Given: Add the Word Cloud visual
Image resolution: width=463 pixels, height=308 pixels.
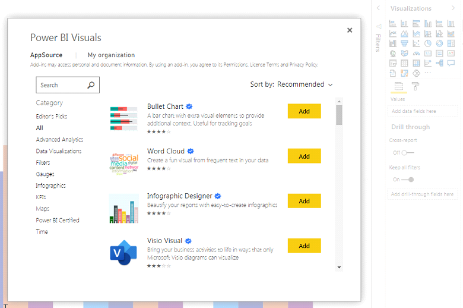Looking at the screenshot, I should 304,156.
